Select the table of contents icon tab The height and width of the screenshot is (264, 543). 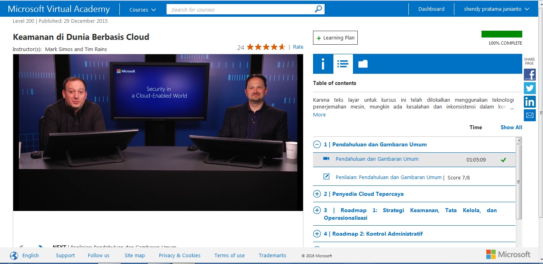pos(343,64)
